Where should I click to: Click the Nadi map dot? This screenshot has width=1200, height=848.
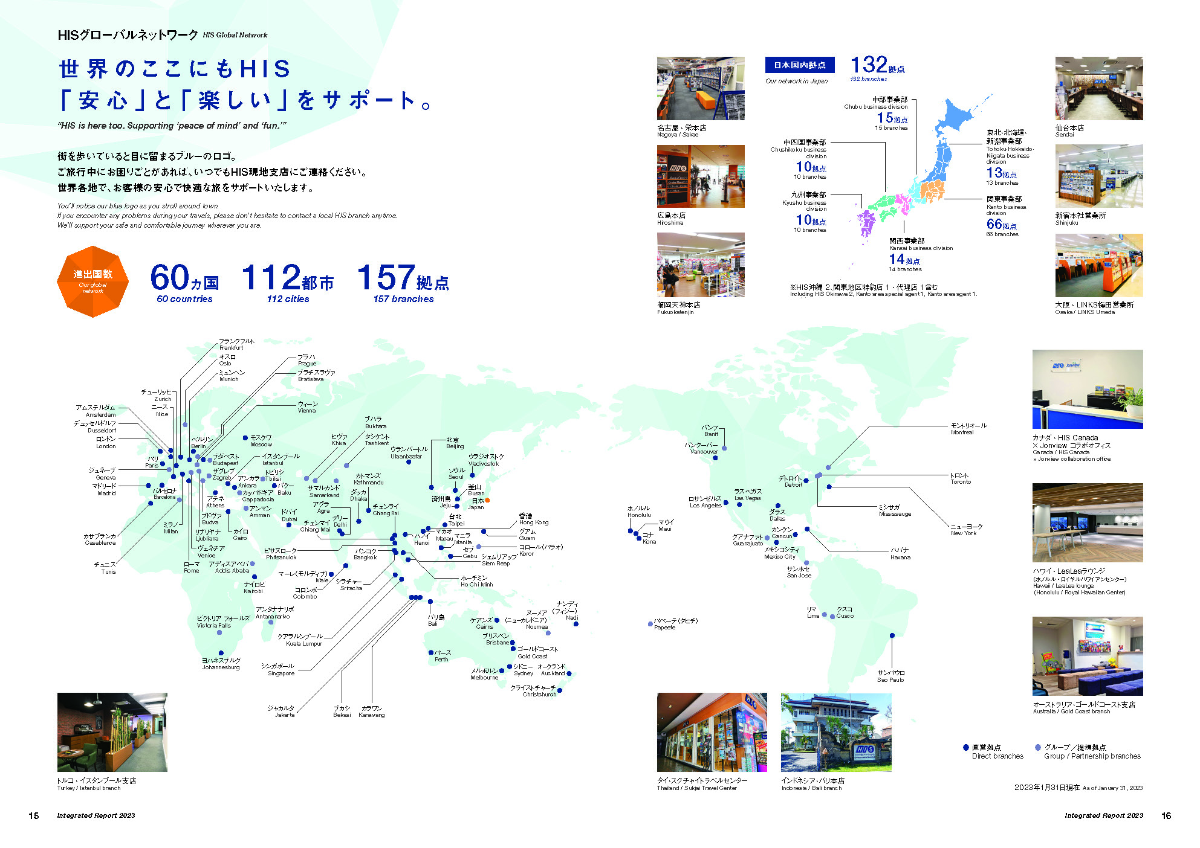tap(576, 624)
